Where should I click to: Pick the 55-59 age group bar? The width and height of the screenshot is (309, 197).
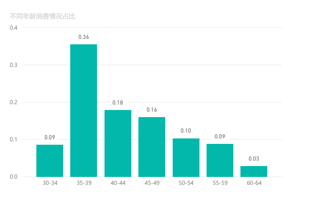220,160
